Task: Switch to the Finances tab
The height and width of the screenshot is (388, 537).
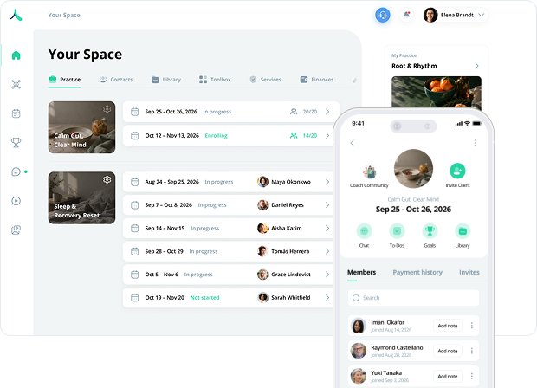Action: (317, 80)
